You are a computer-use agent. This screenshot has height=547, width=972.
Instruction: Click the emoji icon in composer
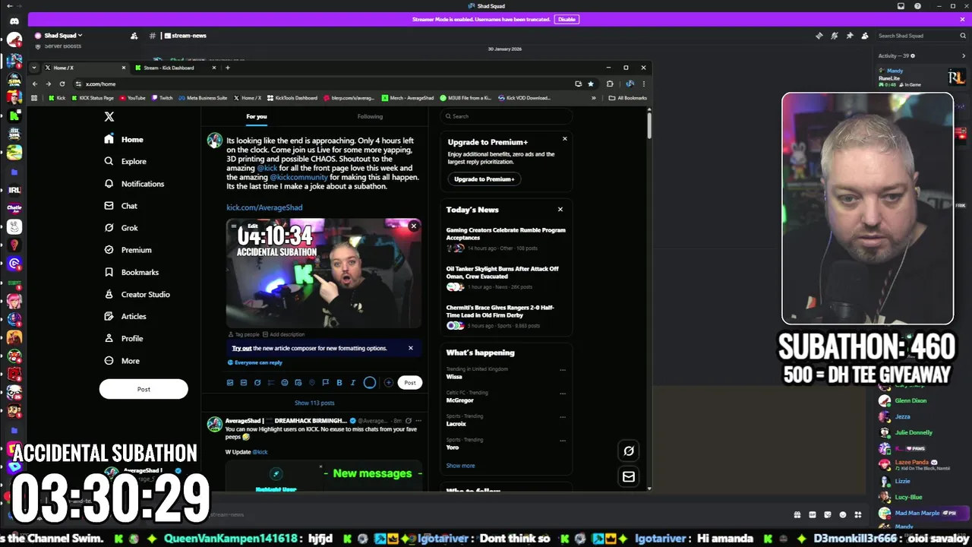tap(285, 383)
